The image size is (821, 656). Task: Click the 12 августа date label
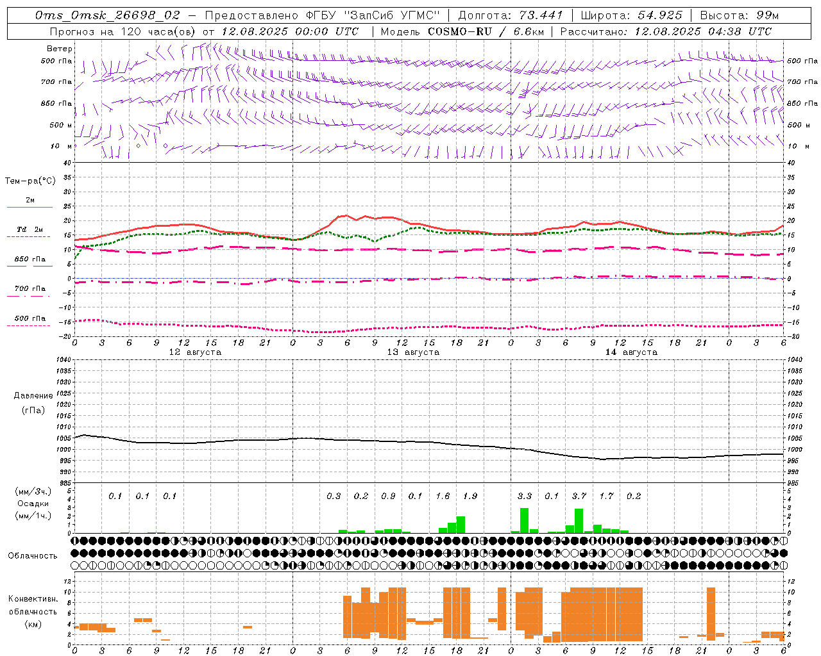point(195,352)
